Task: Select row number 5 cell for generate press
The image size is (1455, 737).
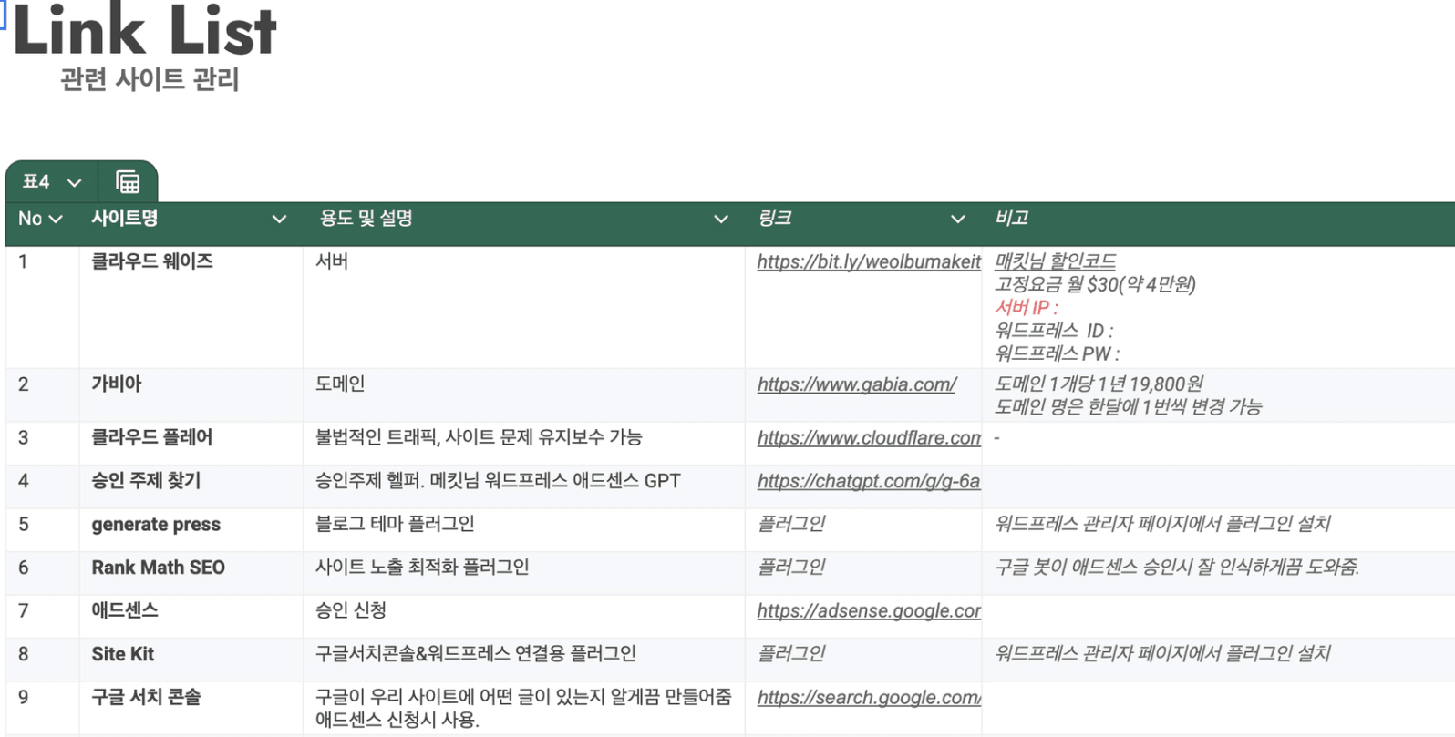Action: [x=43, y=529]
